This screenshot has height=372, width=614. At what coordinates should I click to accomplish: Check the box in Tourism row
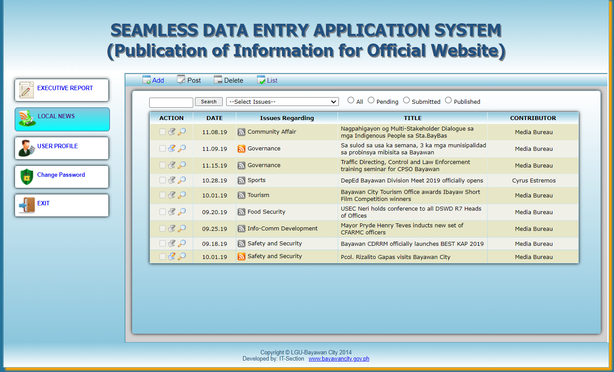[x=162, y=195]
